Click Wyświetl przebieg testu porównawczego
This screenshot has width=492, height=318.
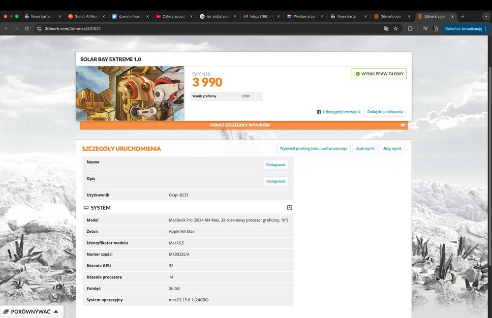[x=313, y=149]
